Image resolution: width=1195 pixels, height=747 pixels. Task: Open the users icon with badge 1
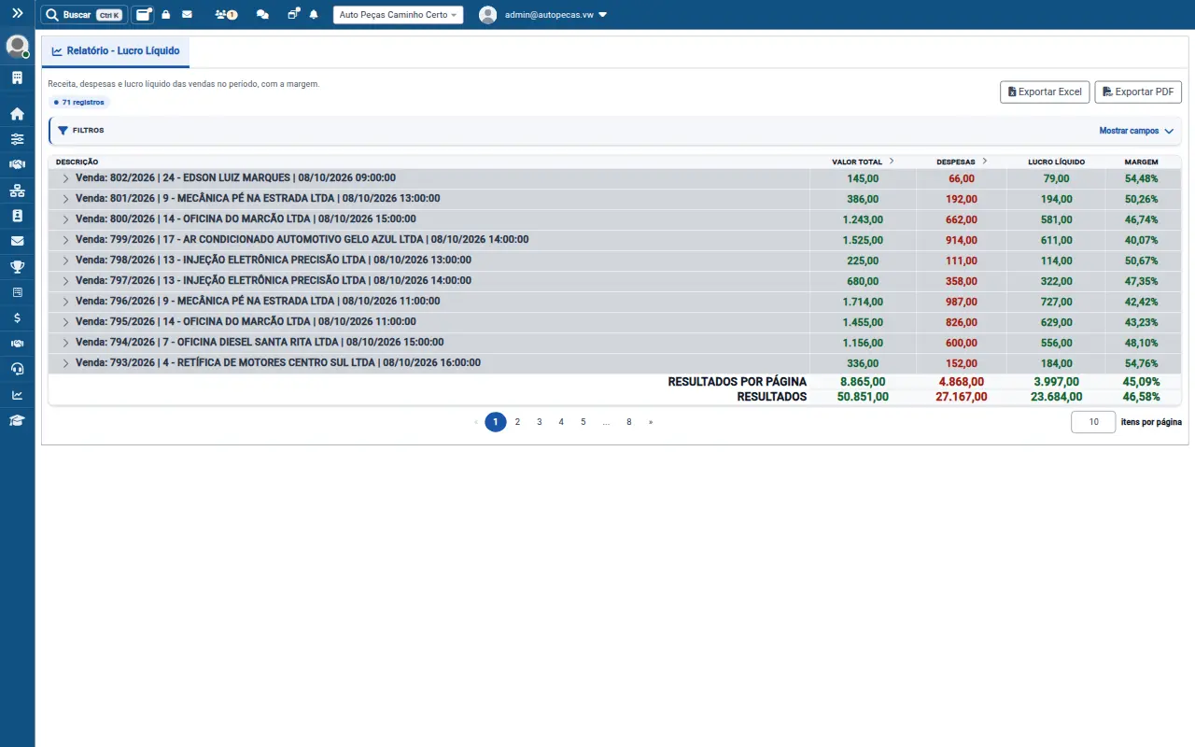225,15
